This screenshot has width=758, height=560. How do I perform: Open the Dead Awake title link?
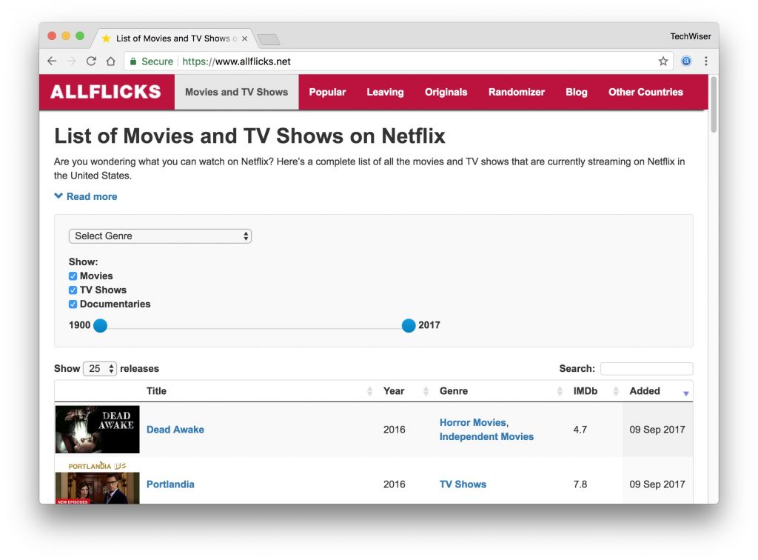point(175,430)
